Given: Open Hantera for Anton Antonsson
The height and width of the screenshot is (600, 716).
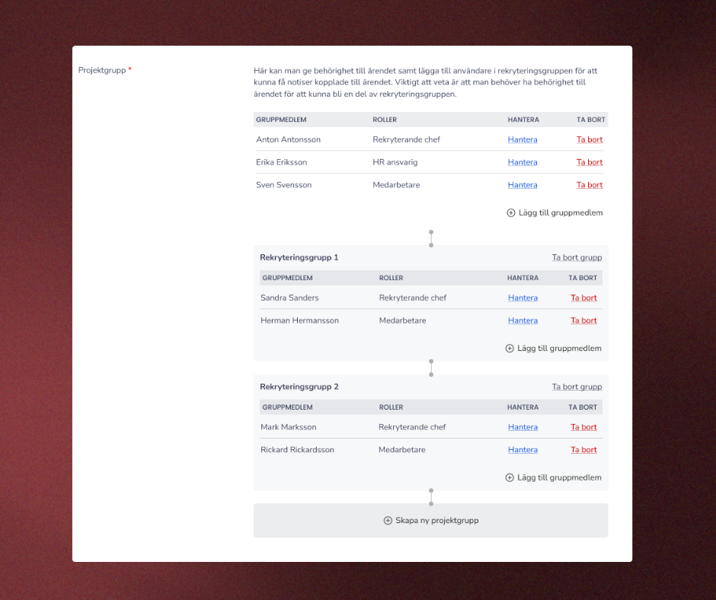Looking at the screenshot, I should click(x=523, y=140).
